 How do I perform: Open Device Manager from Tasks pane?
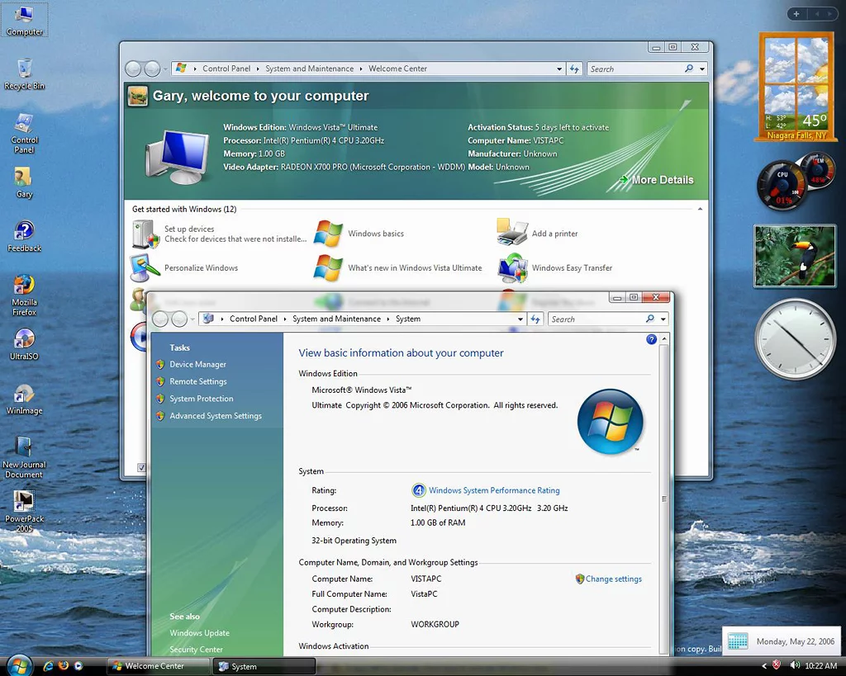197,364
